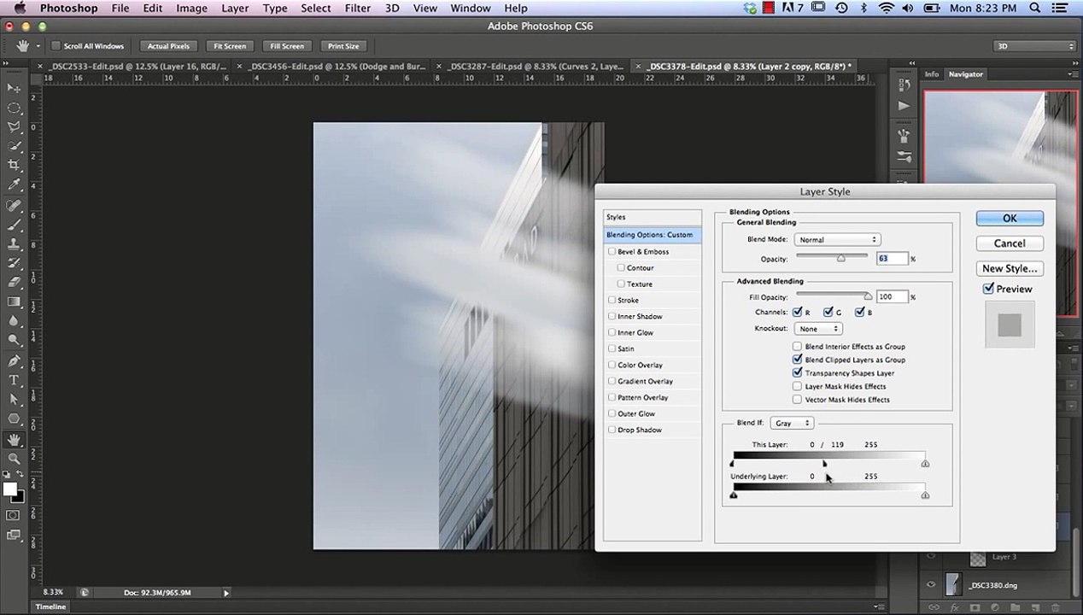Click the New Style... button
The image size is (1083, 615).
[x=1010, y=268]
